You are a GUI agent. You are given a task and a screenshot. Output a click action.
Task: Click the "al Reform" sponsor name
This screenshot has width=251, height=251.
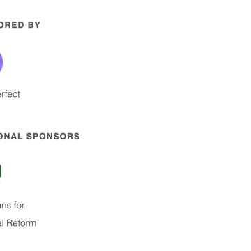coord(18,223)
